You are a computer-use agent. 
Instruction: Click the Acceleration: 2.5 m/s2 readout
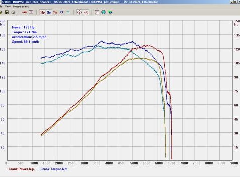click(29, 37)
